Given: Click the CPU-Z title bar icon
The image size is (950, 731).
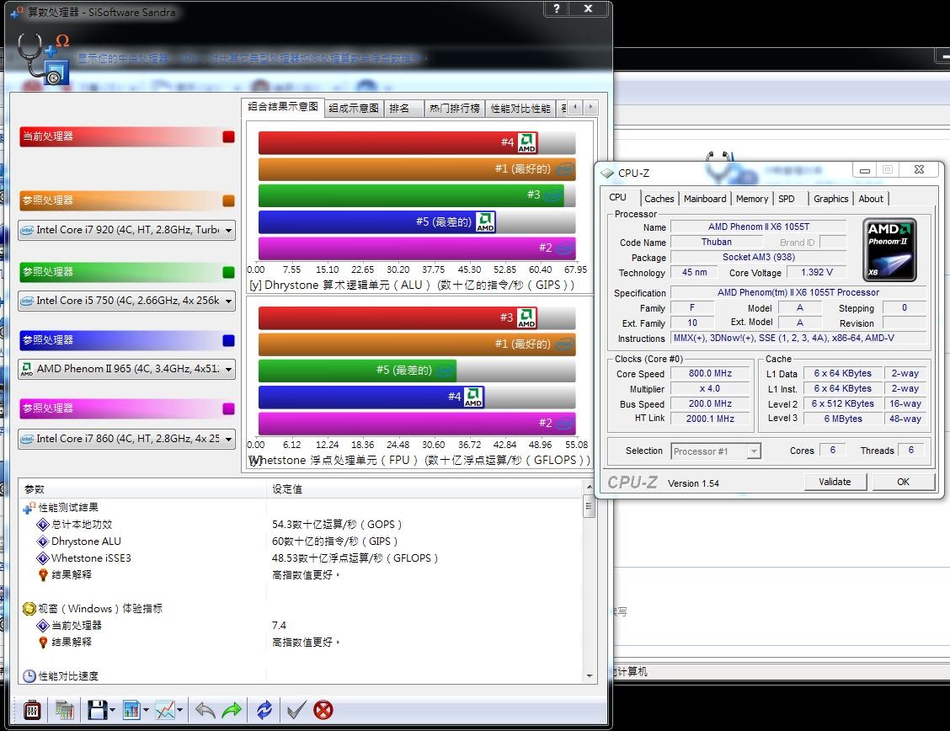Looking at the screenshot, I should (607, 173).
